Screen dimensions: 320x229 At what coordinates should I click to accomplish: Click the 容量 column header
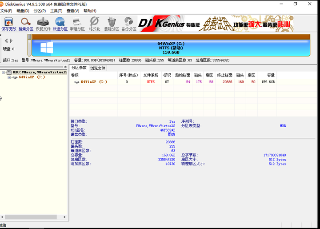(x=267, y=75)
